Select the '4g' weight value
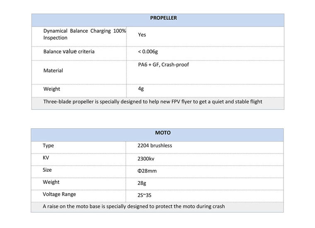This screenshot has width=315, height=228. 141,89
